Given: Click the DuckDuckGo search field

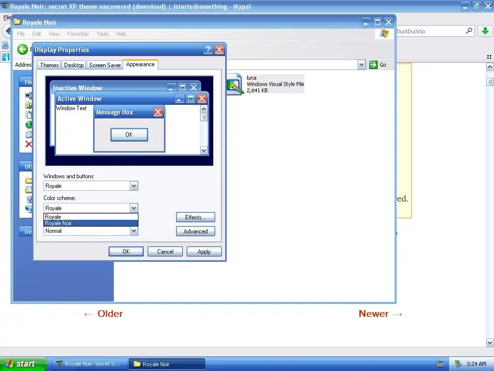Looking at the screenshot, I should click(x=430, y=31).
